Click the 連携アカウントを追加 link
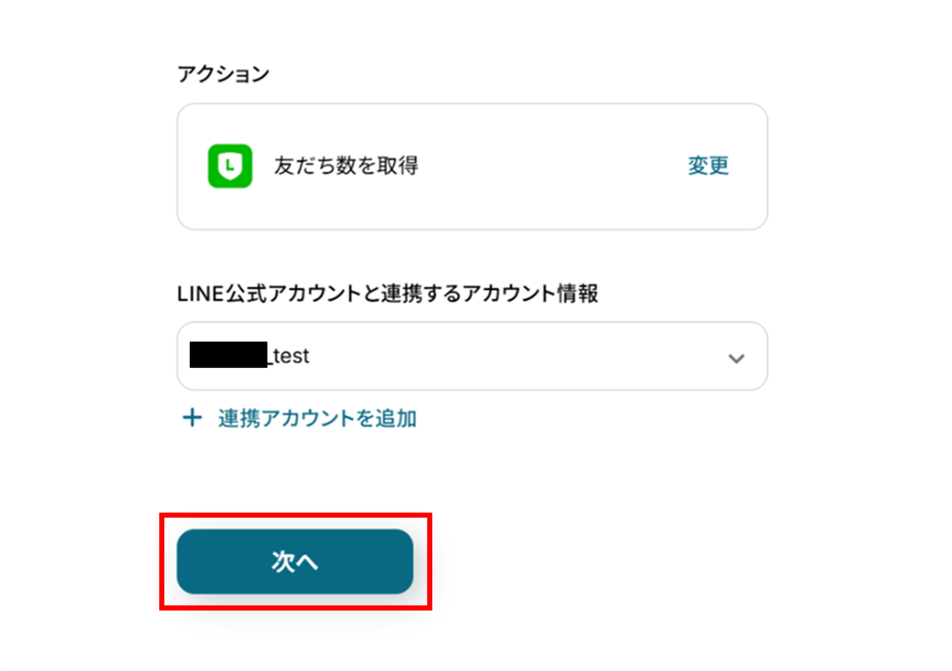The width and height of the screenshot is (952, 671). pos(317,418)
